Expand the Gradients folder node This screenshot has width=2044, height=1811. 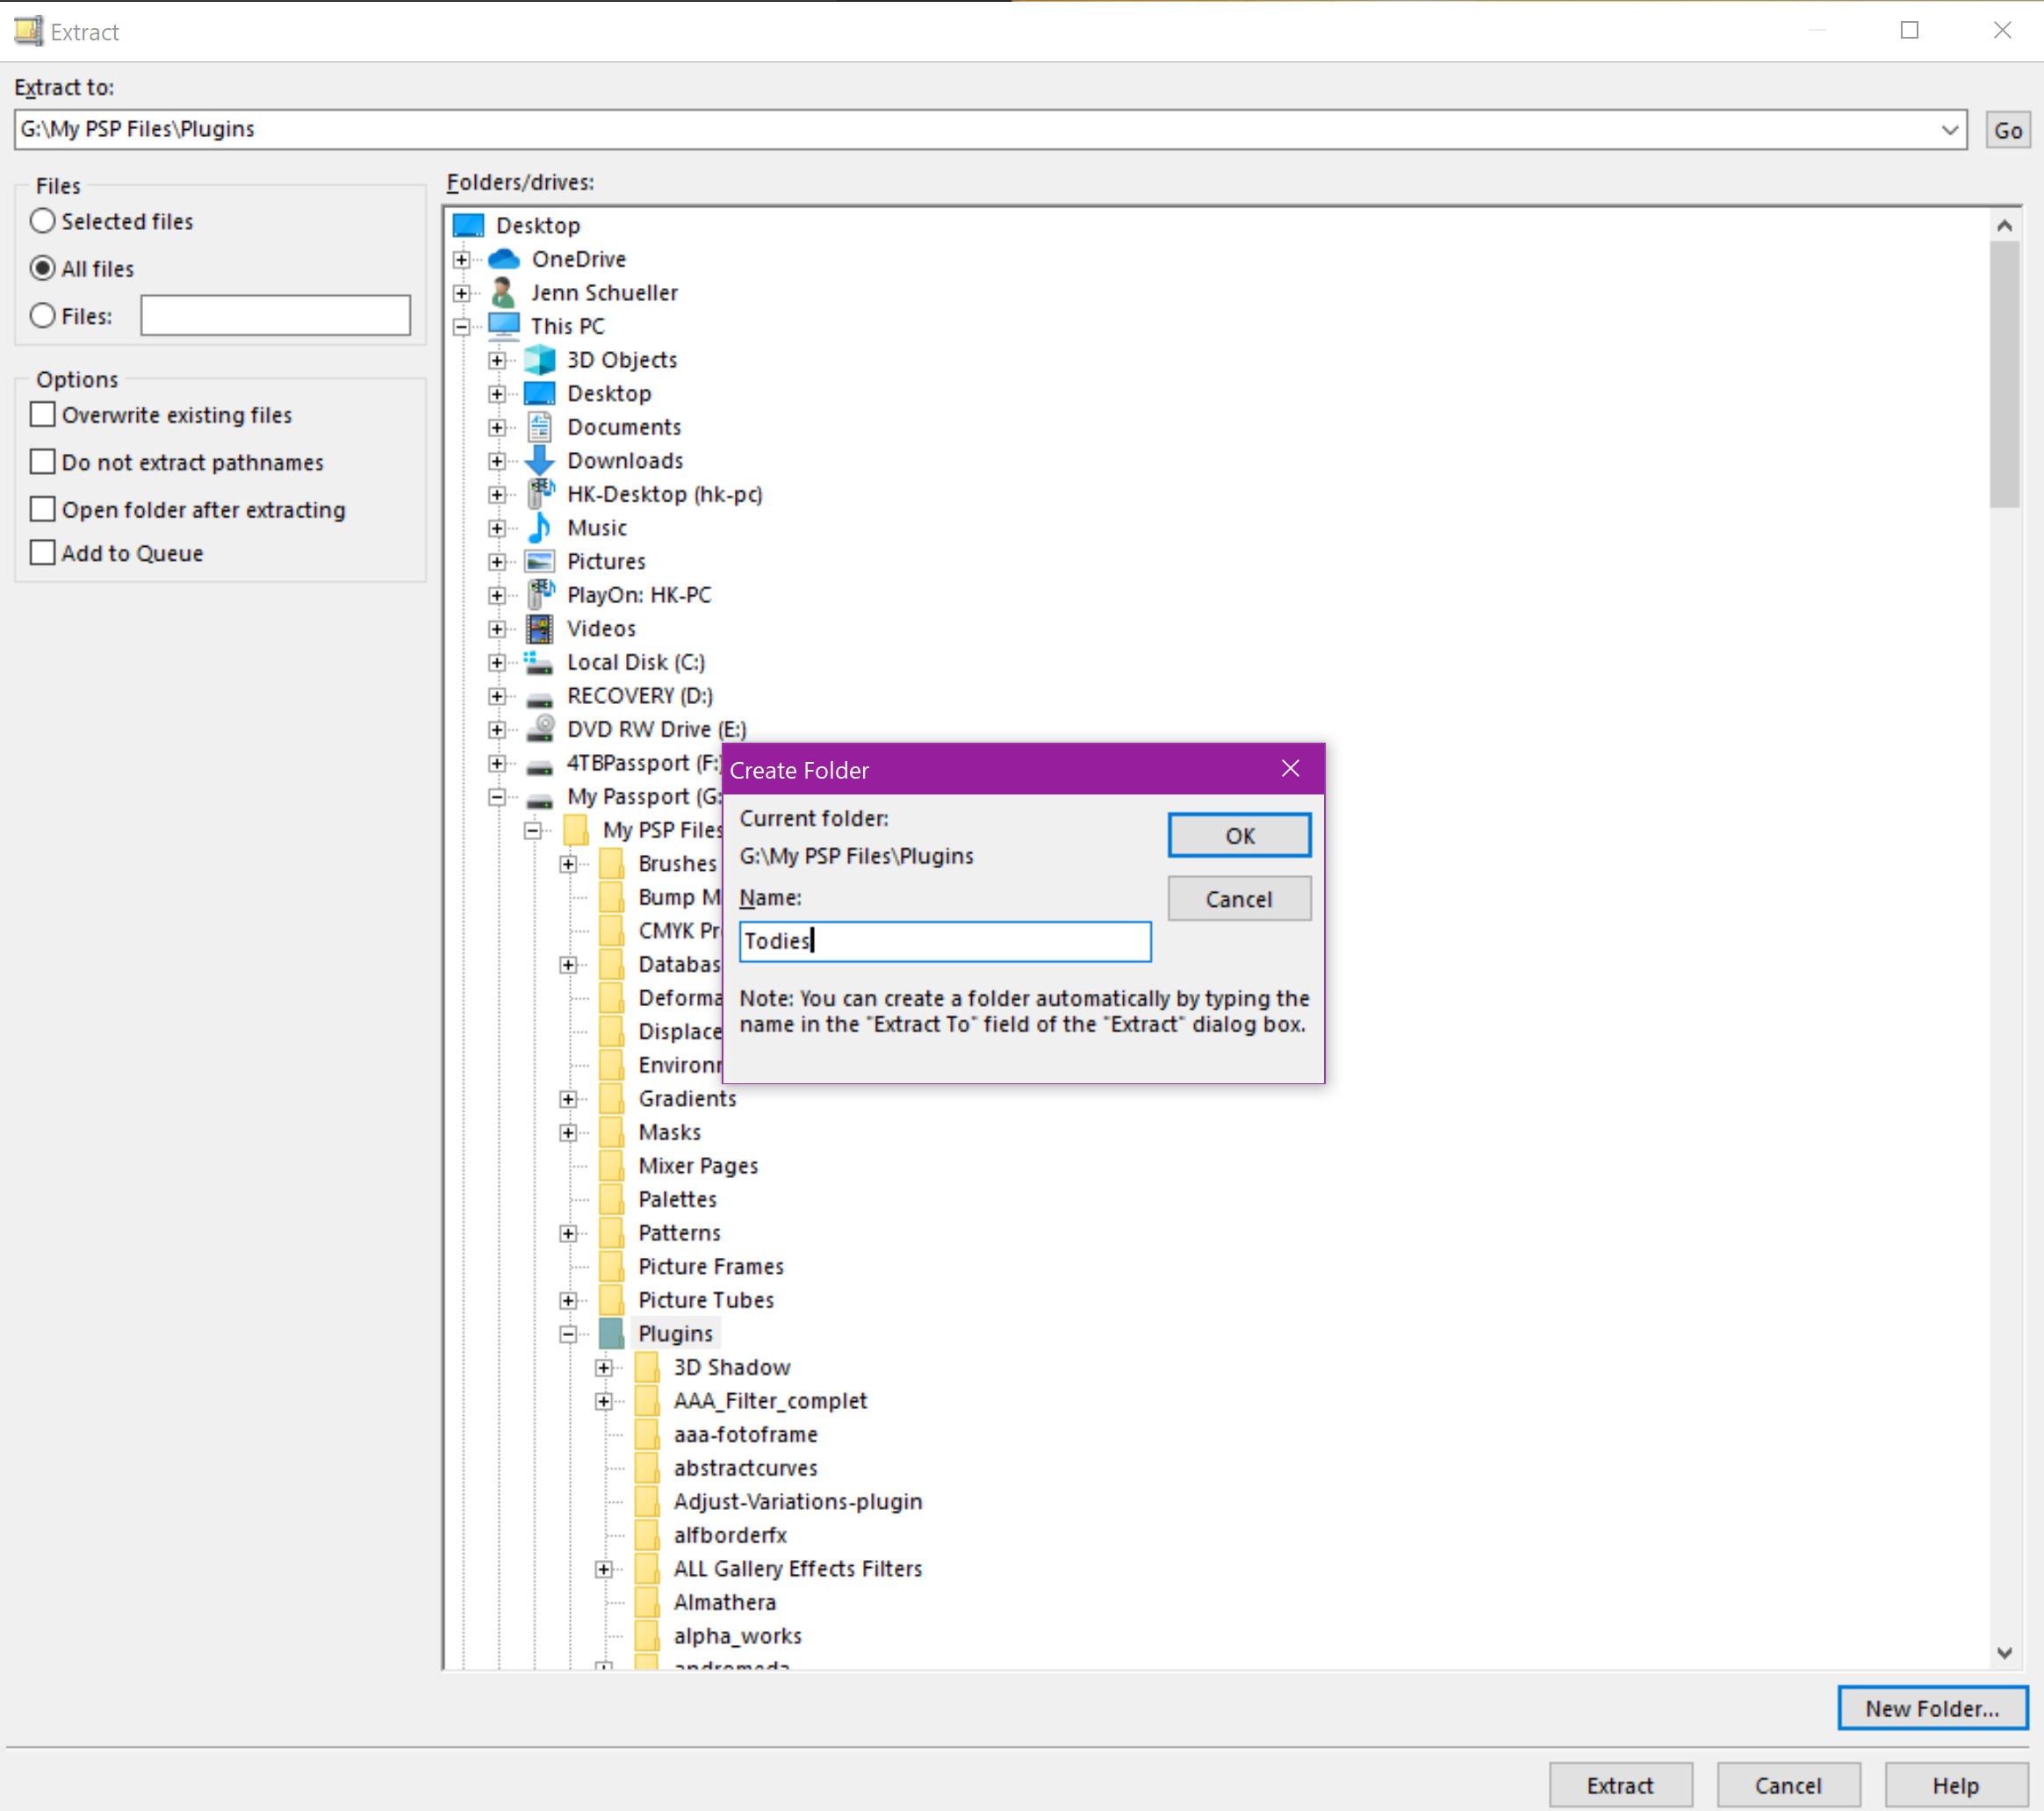tap(568, 1099)
